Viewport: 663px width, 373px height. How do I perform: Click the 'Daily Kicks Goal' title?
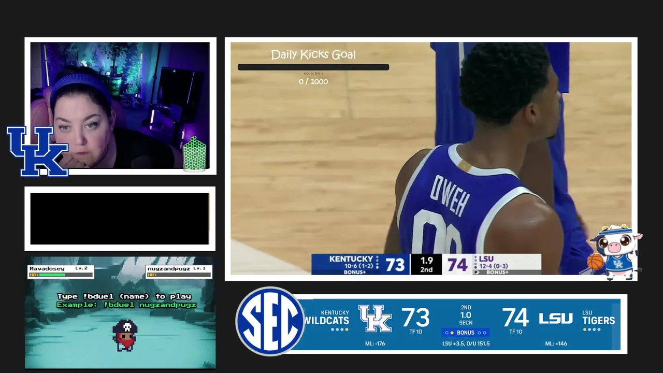click(313, 55)
